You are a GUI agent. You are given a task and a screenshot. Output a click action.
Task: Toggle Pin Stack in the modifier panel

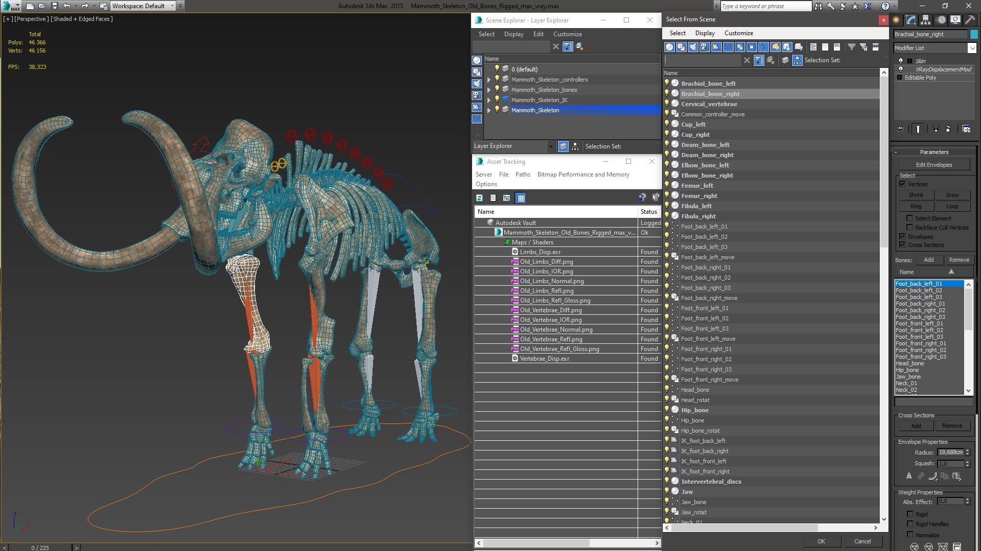pos(900,129)
